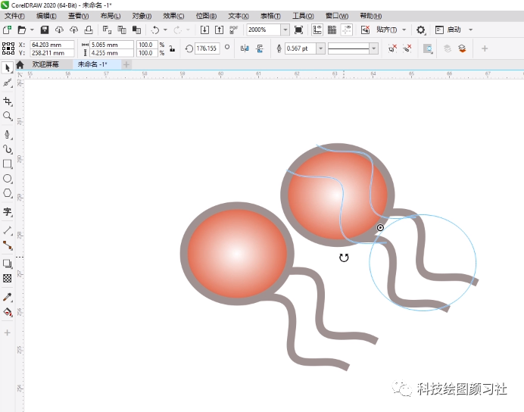The width and height of the screenshot is (524, 412).
Task: Open the 效果(C) menu
Action: click(x=173, y=16)
